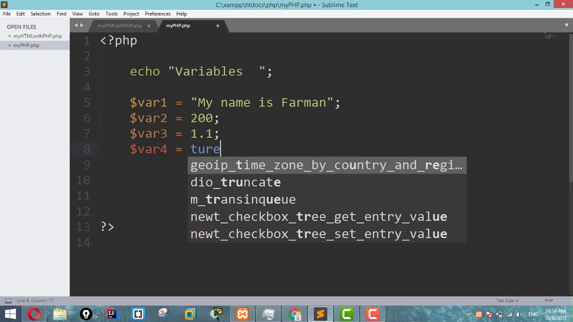Select the Sublime Text taskbar icon
573x322 pixels.
click(321, 314)
